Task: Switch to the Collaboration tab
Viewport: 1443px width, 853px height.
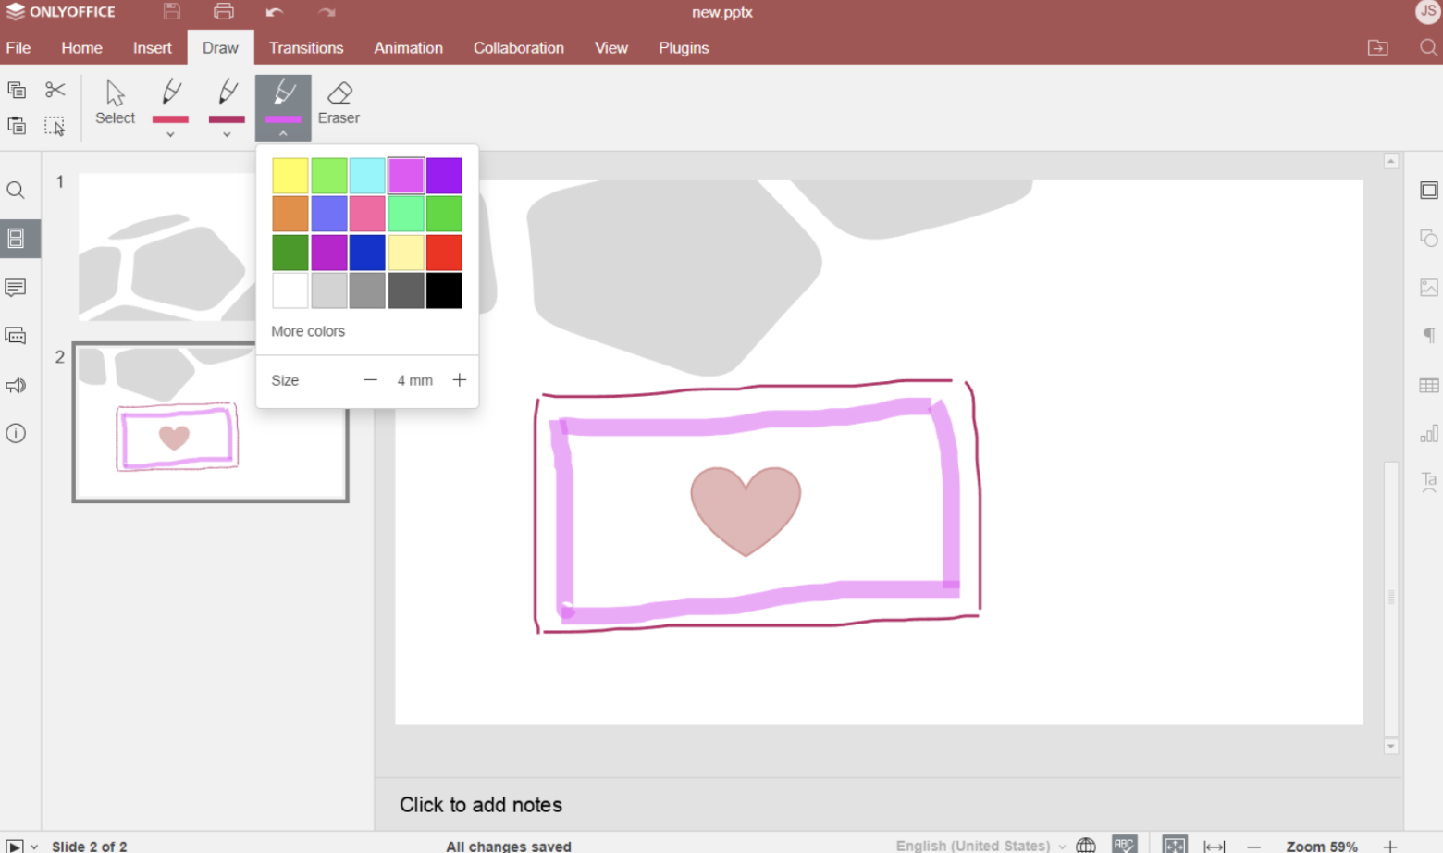Action: (x=518, y=48)
